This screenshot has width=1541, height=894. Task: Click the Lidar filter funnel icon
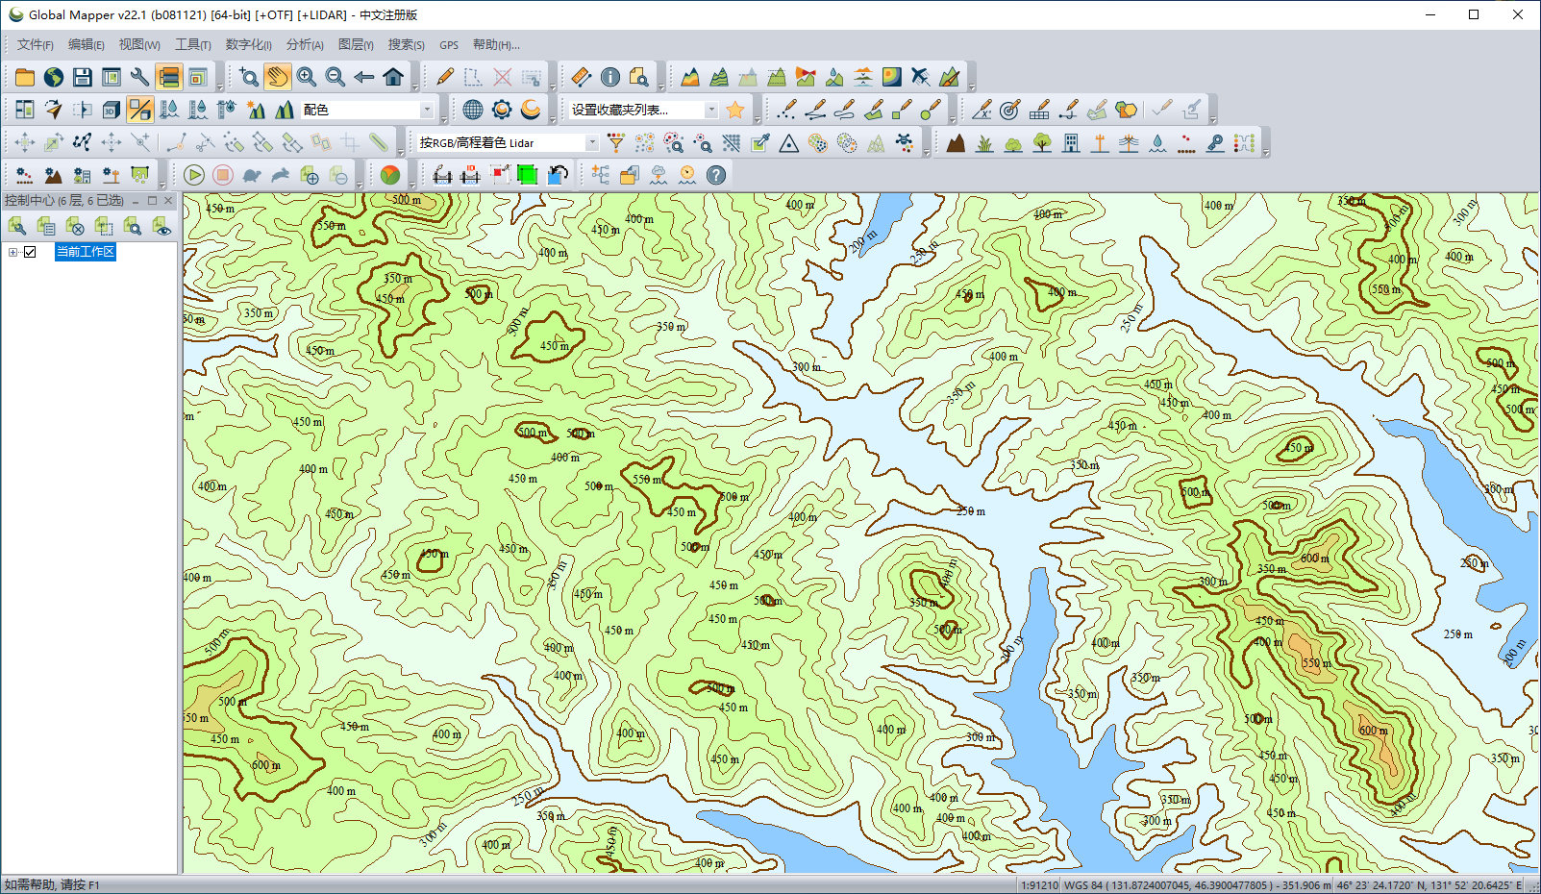(x=616, y=143)
